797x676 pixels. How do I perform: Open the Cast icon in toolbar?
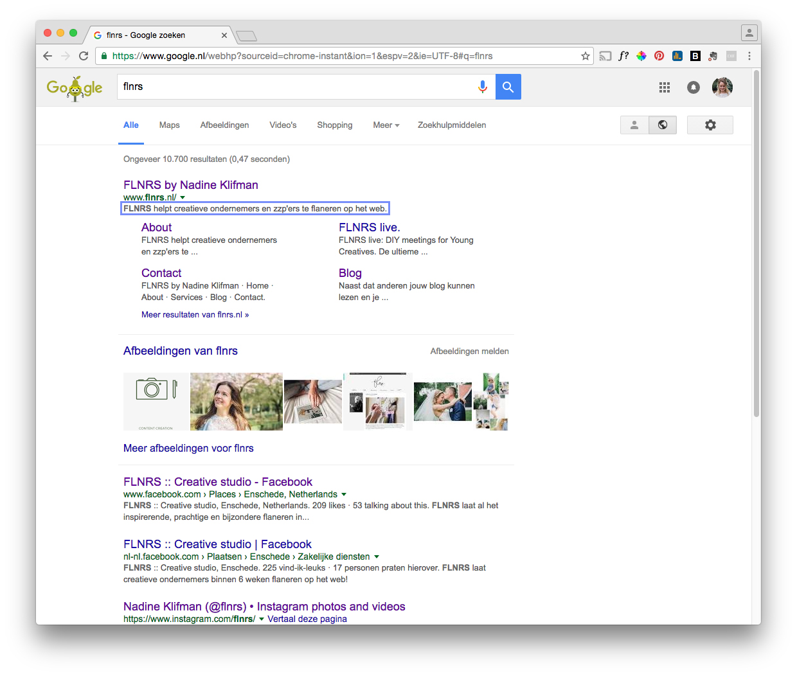(x=605, y=56)
